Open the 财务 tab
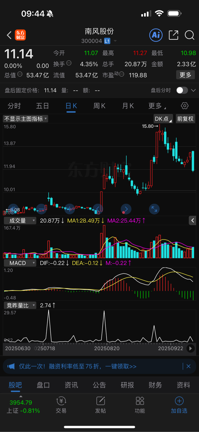Screen dimensions: 199x432 point(155,385)
